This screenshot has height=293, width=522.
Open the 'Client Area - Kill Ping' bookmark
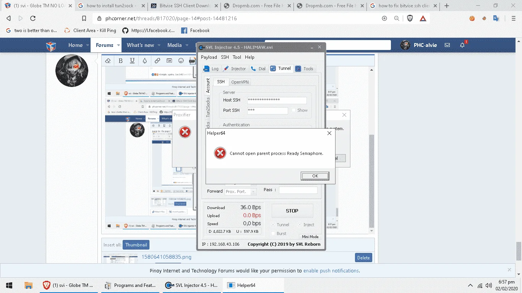pos(90,31)
